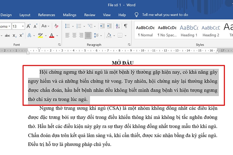233x155 pixels.
Task: Expand the Numbering dropdown arrow
Action: [84, 26]
